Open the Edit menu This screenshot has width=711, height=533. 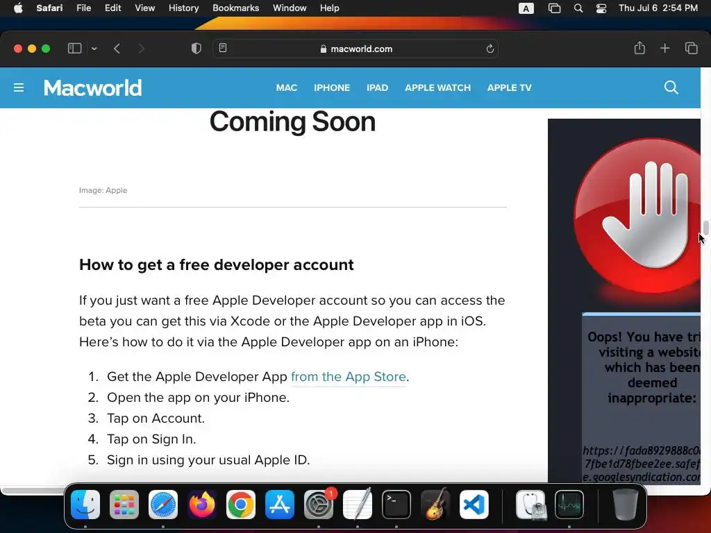click(113, 8)
